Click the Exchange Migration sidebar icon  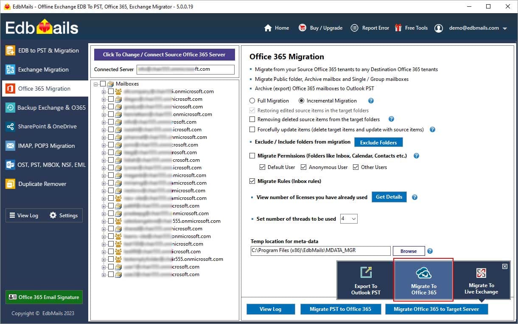click(x=10, y=69)
